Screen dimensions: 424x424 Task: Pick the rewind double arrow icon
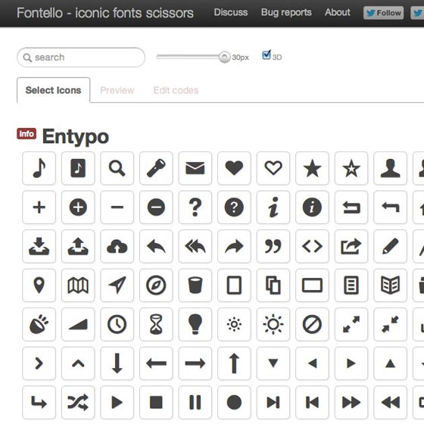point(390,402)
